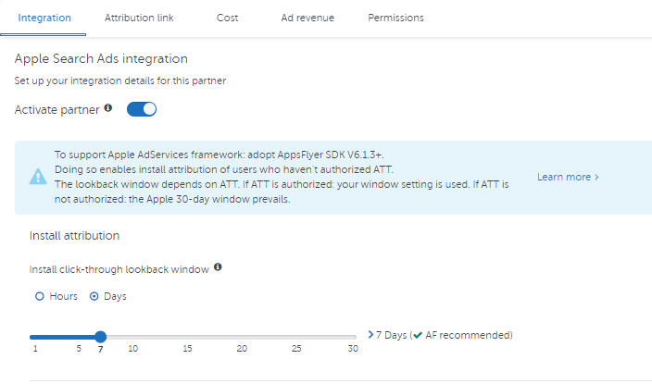
Task: Follow the Learn more link
Action: (x=568, y=177)
